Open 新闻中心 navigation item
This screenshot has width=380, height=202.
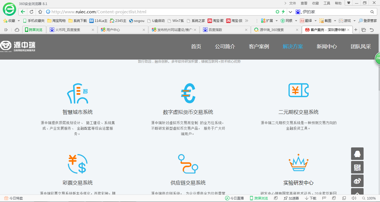(327, 47)
